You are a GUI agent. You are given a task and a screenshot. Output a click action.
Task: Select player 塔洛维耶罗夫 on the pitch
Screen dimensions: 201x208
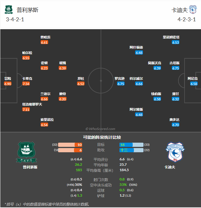click(32, 104)
